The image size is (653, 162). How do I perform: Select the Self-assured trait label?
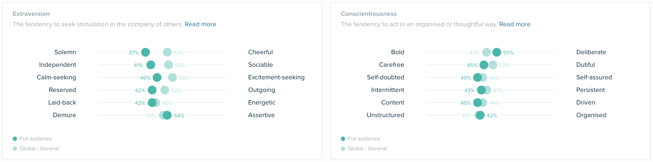click(x=594, y=77)
